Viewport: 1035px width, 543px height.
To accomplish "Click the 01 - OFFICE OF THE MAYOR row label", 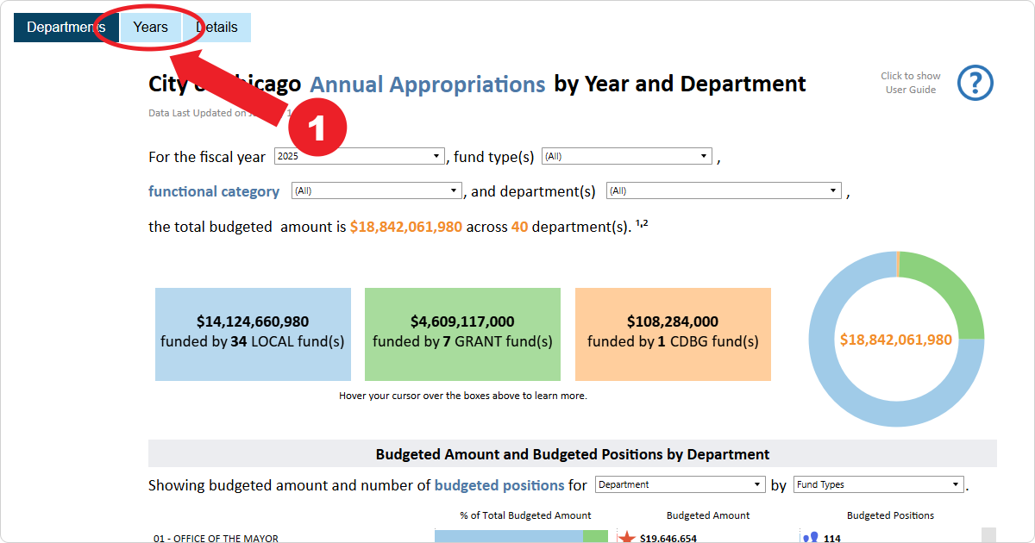I will point(216,539).
